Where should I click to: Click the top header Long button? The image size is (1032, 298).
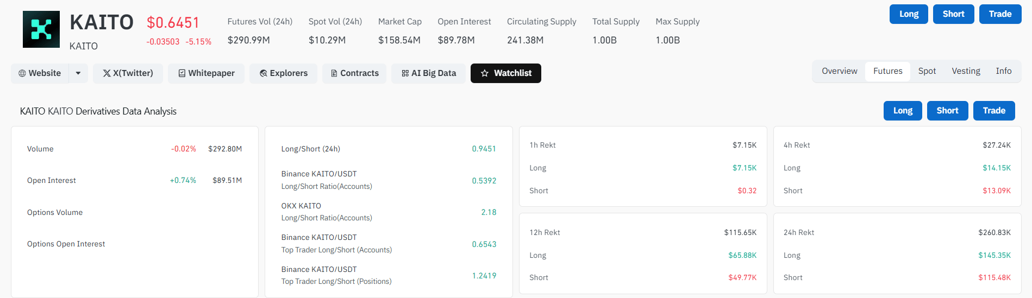909,14
